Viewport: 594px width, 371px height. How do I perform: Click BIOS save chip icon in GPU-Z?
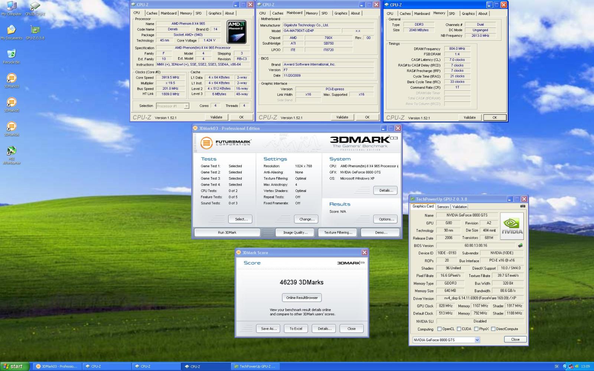click(520, 245)
